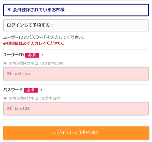Focus the ユーザーID input field
Viewport: 152px width, 142px height.
[x=76, y=74]
